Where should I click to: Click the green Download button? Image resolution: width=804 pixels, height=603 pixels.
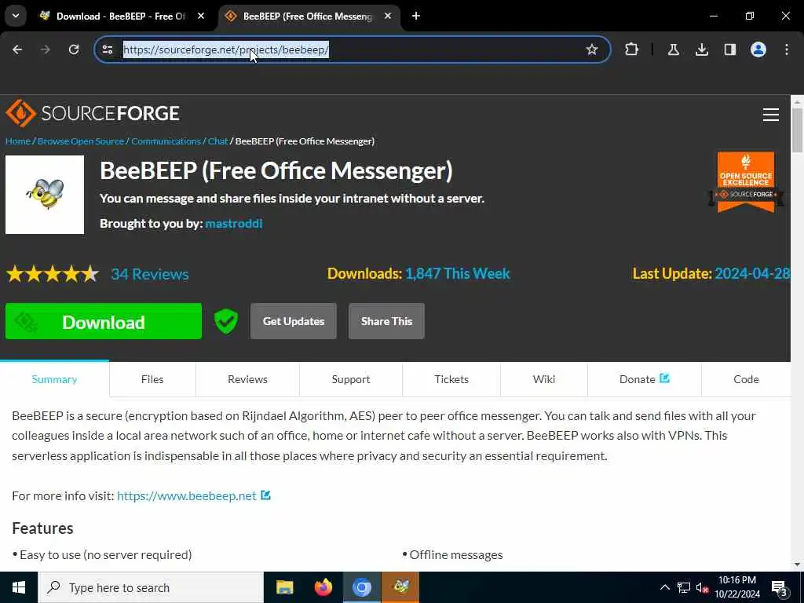pos(104,321)
